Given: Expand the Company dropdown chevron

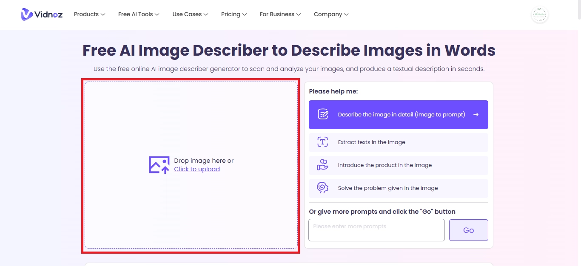Looking at the screenshot, I should point(346,14).
